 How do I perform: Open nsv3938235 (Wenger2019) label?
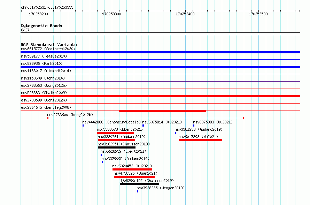point(161,188)
